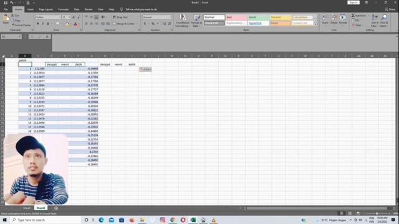Viewport: 399px width, 224px height.
Task: Select the Bad cell style
Action: (236, 17)
